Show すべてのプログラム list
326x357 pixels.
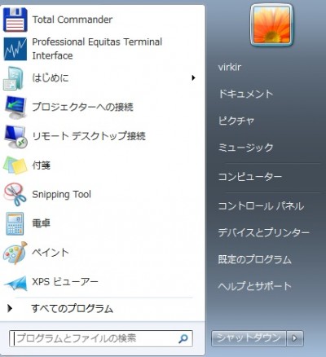pos(72,309)
